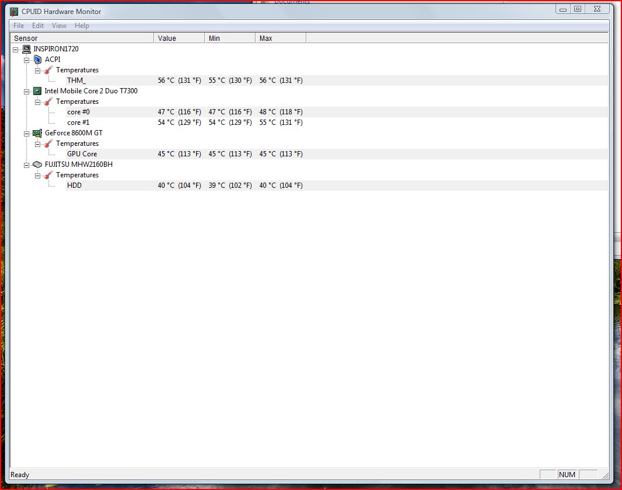The width and height of the screenshot is (622, 490).
Task: Collapse the INSPIRON1720 root node
Action: (x=16, y=50)
